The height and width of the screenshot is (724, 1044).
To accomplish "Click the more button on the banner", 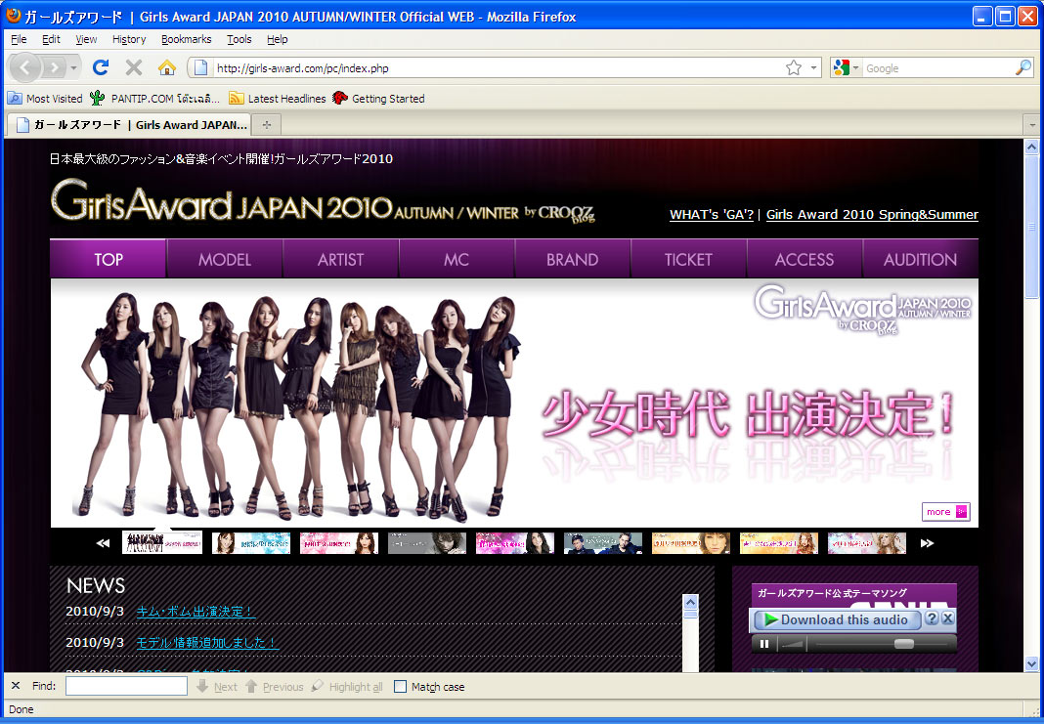I will [x=945, y=512].
